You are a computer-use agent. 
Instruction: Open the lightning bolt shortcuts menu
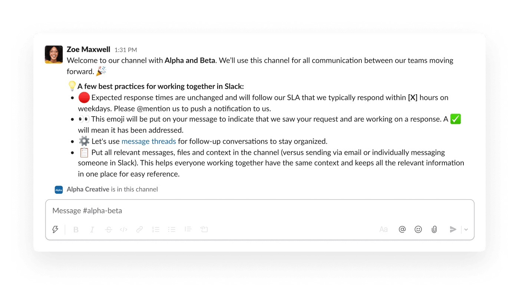point(55,229)
